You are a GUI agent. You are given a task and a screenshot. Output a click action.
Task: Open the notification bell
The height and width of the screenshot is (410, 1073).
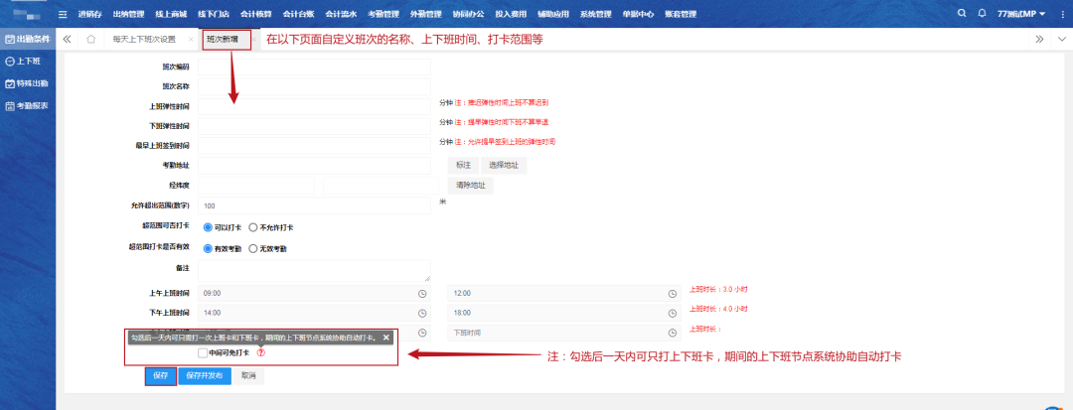click(983, 14)
